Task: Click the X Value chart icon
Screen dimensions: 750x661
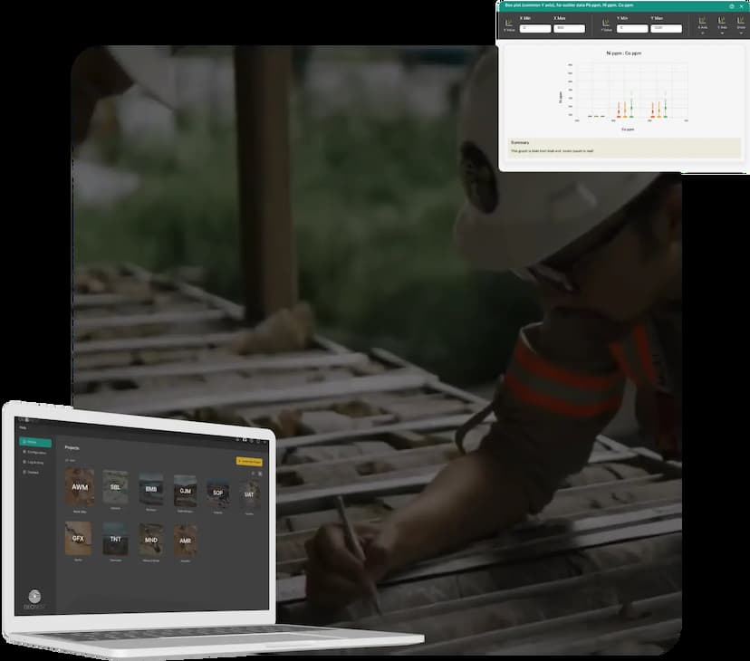Action: (509, 23)
